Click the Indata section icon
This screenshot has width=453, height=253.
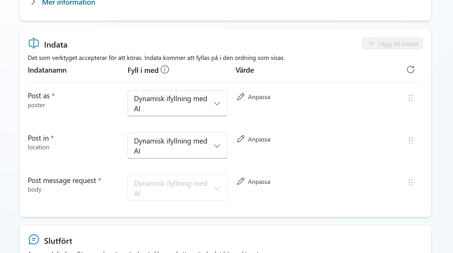pos(34,43)
